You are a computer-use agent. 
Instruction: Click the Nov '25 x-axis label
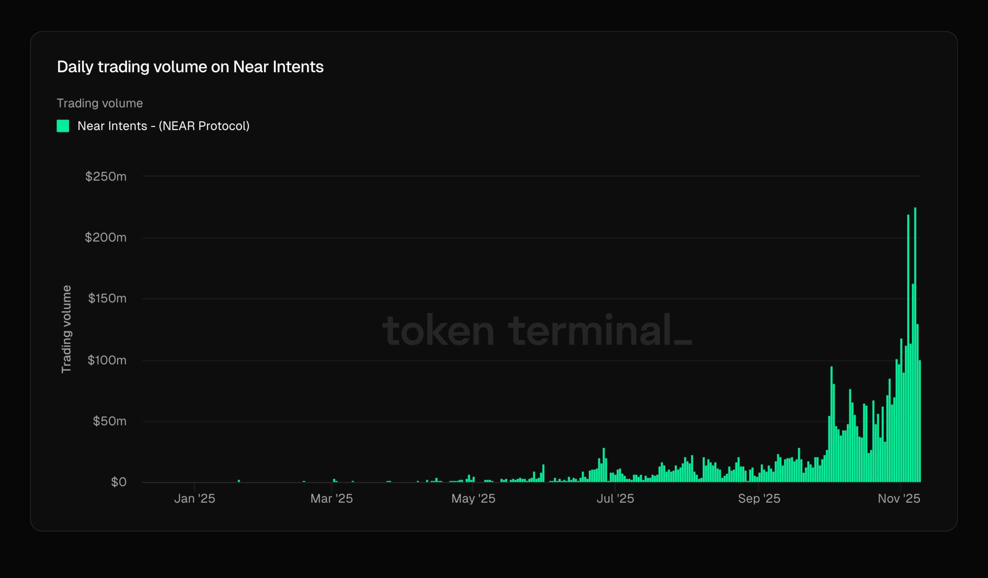(x=899, y=498)
